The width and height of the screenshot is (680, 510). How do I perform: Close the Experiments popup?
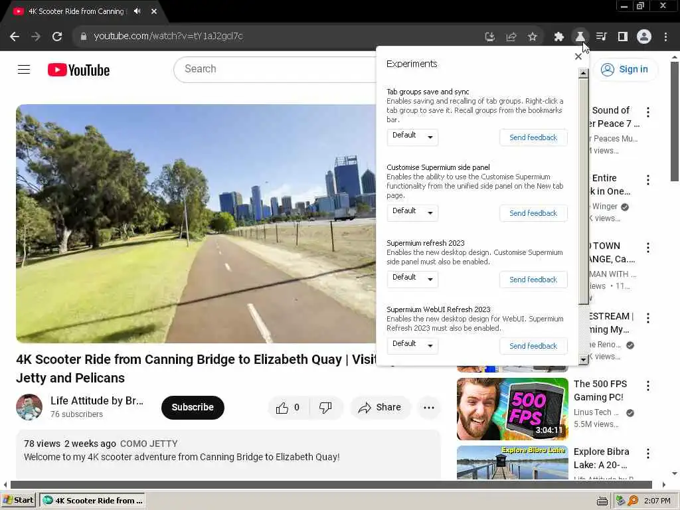point(578,56)
